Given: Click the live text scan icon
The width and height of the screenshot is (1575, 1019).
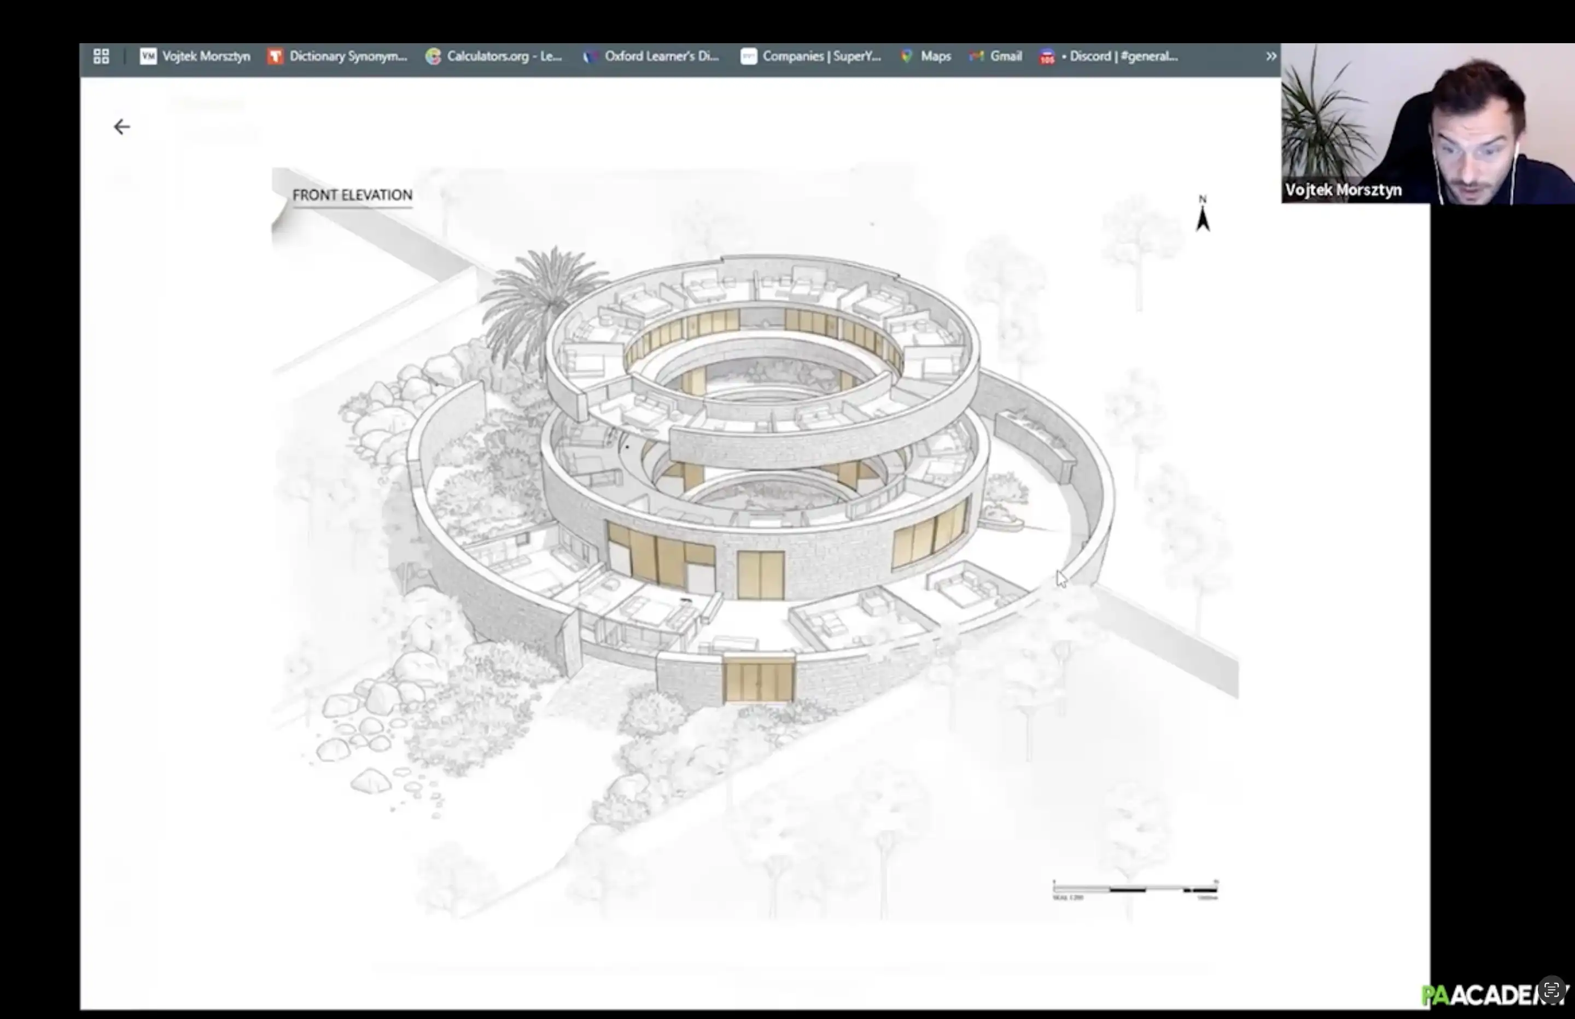Looking at the screenshot, I should [x=1551, y=991].
